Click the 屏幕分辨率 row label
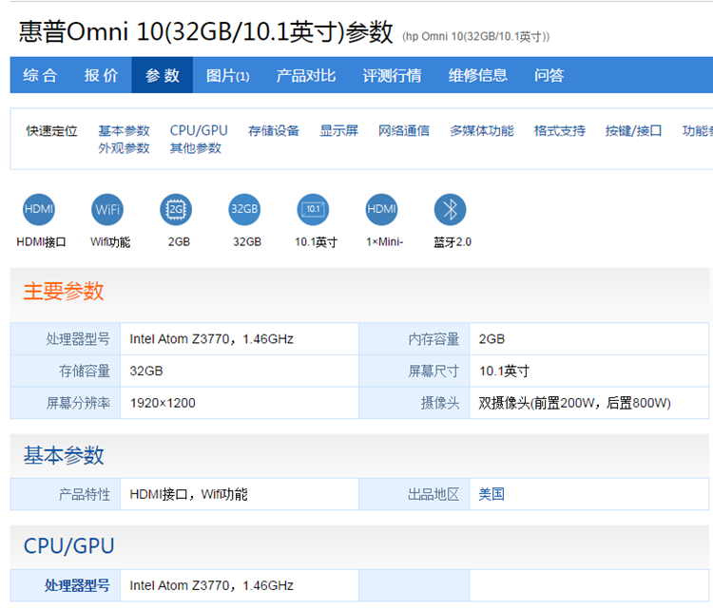This screenshot has width=713, height=610. click(78, 403)
